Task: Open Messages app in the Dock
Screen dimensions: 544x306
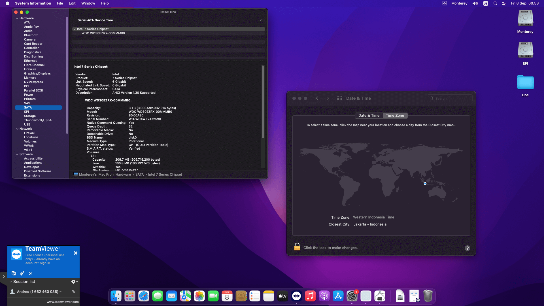Action: point(158,296)
